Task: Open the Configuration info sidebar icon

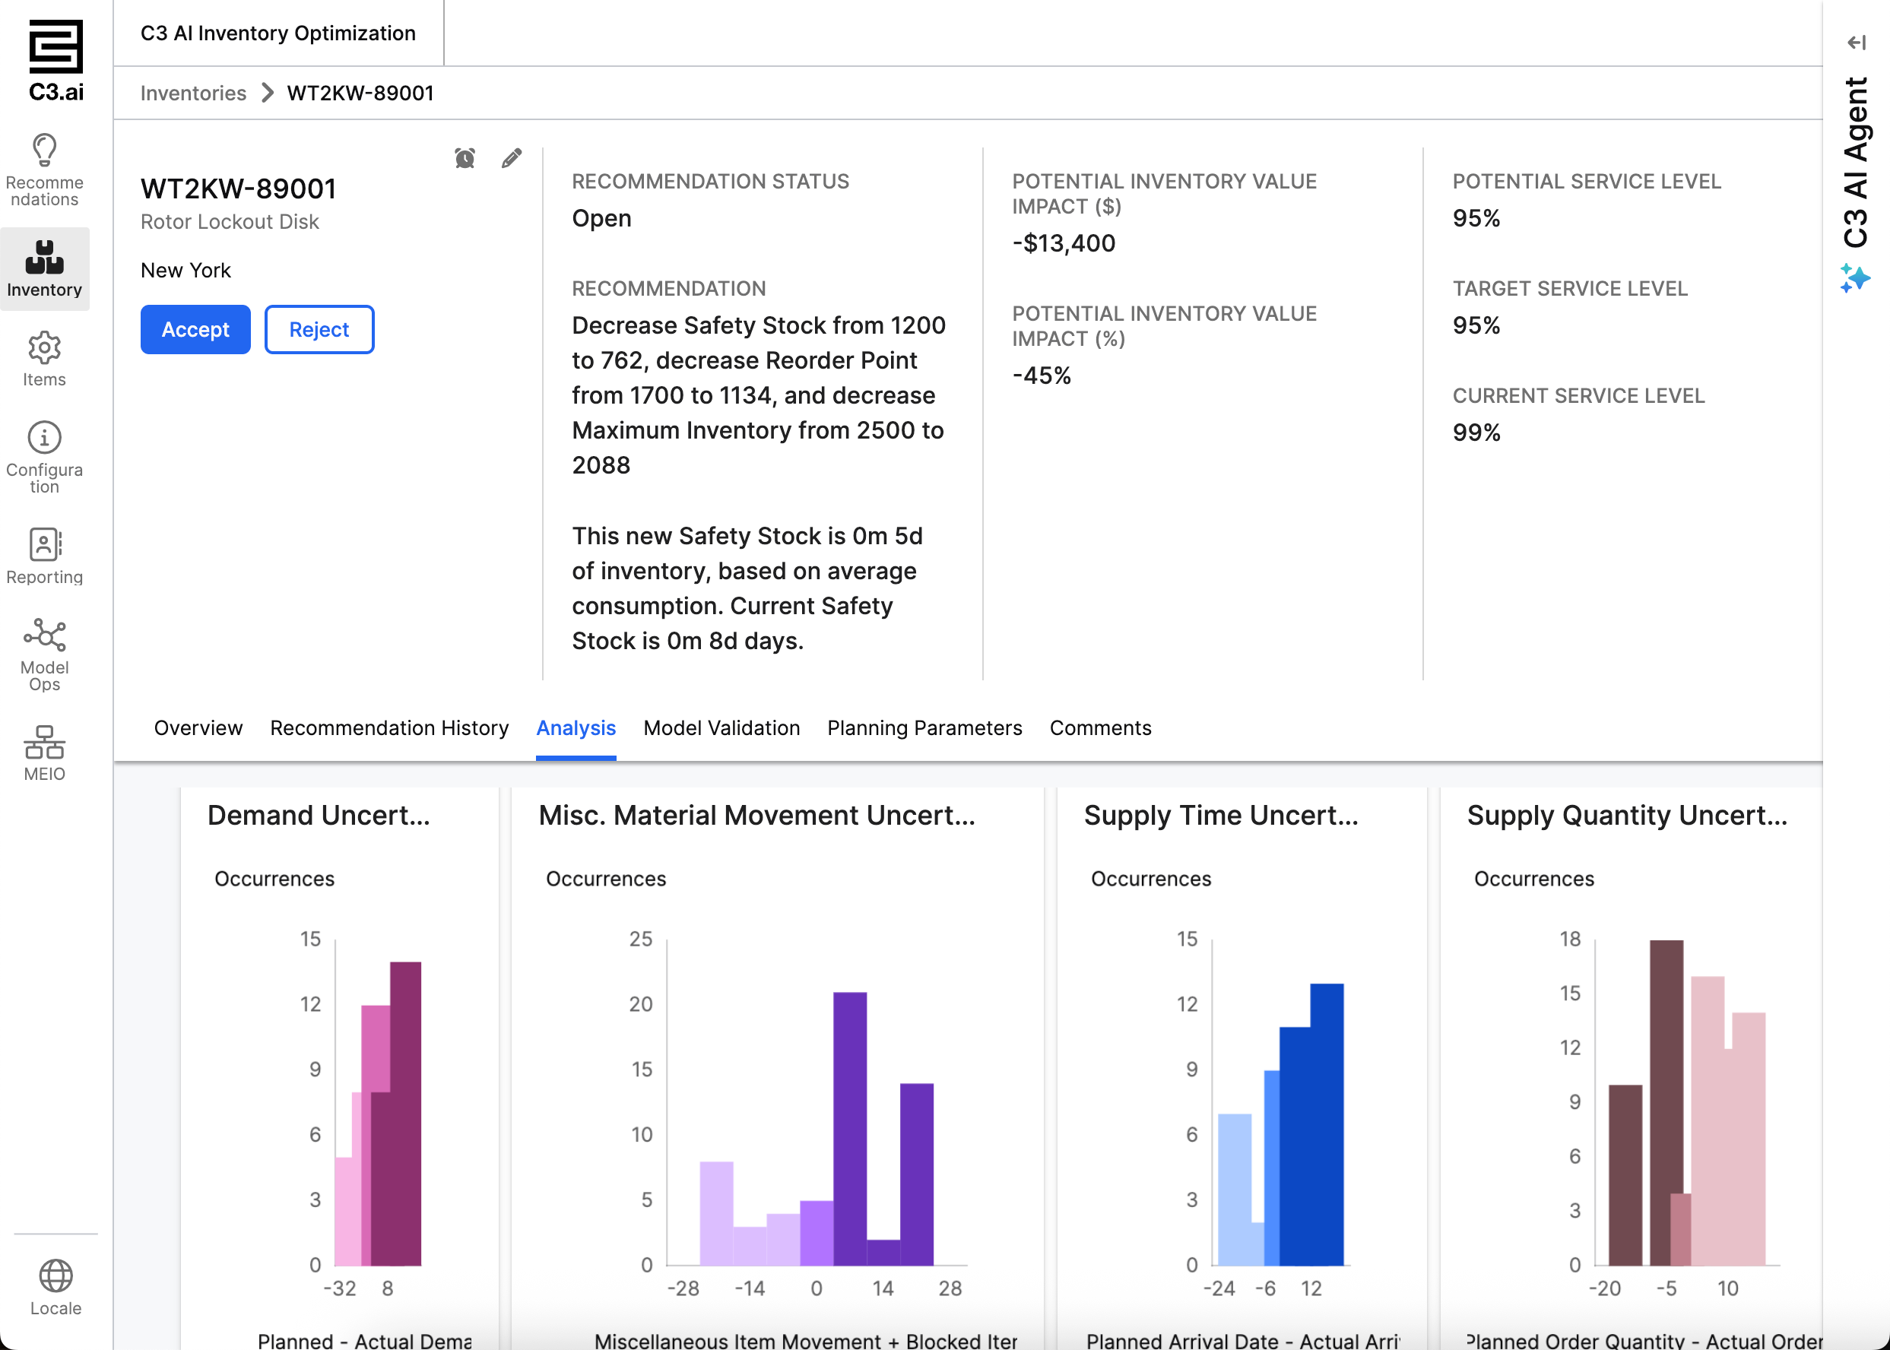Action: [44, 438]
